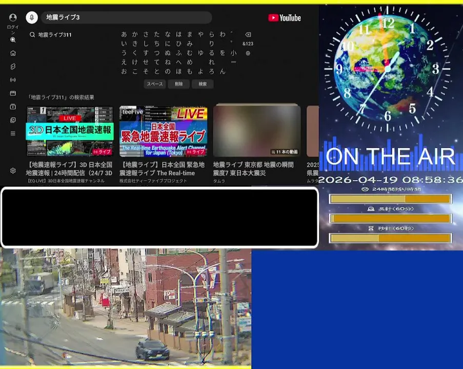Select the ん kana key
This screenshot has width=463, height=369.
pos(223,71)
